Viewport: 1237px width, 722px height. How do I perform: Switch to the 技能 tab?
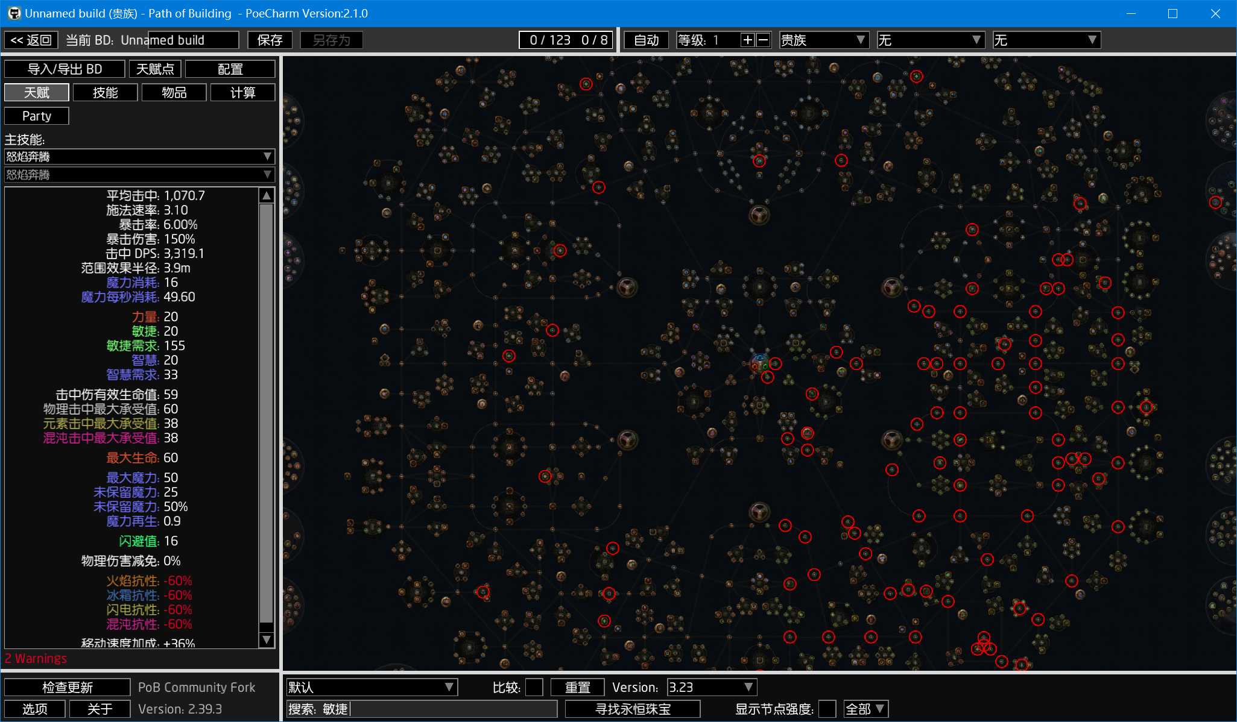click(x=106, y=93)
